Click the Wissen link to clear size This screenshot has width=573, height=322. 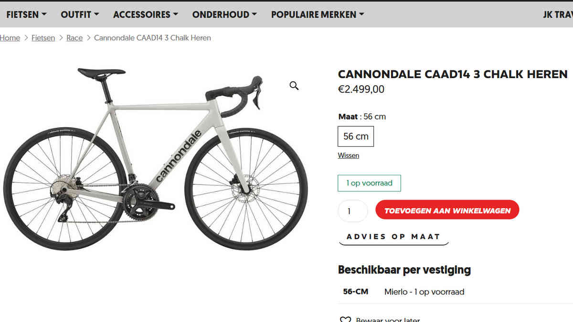click(349, 156)
